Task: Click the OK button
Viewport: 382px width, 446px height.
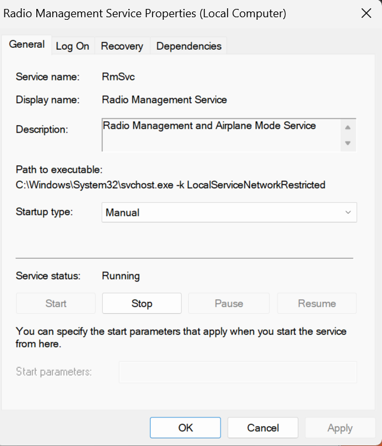Action: [186, 427]
